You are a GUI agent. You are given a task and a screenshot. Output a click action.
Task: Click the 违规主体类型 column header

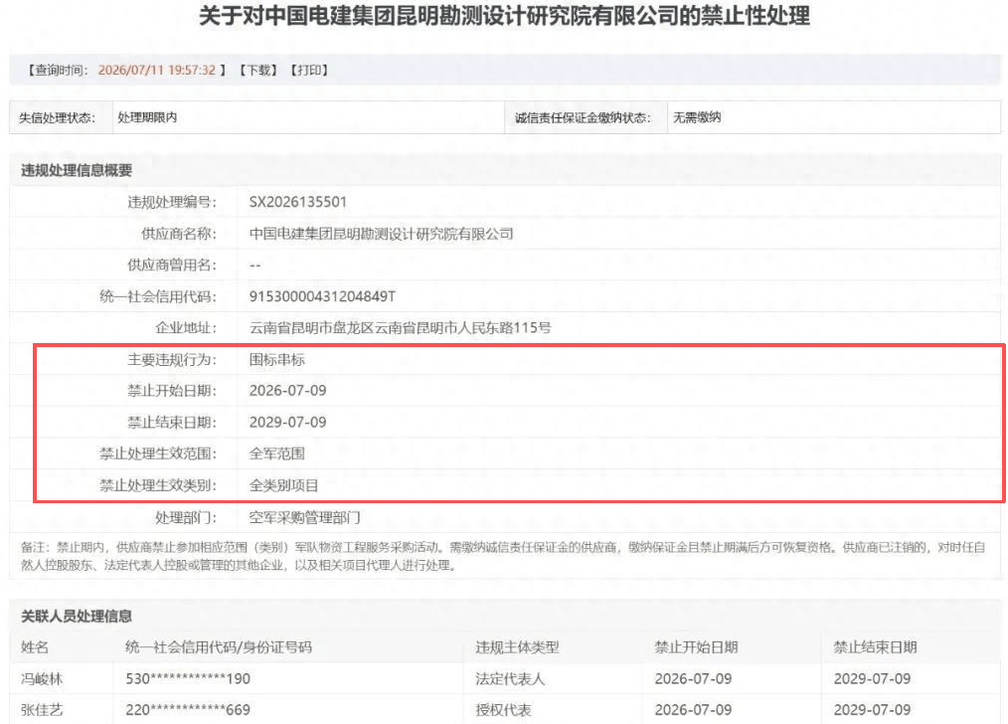tap(518, 647)
